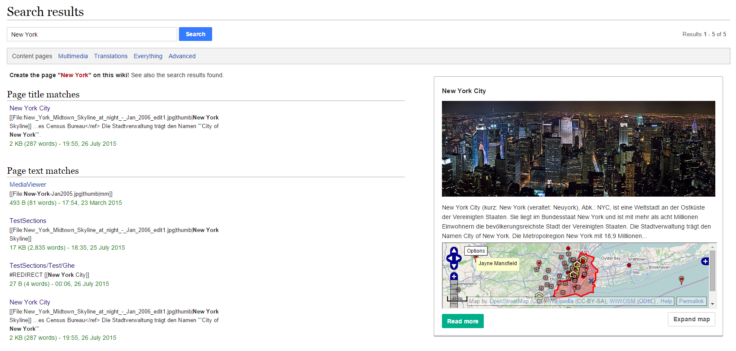Switch to the Translations search tab
This screenshot has width=736, height=351.
pos(111,56)
